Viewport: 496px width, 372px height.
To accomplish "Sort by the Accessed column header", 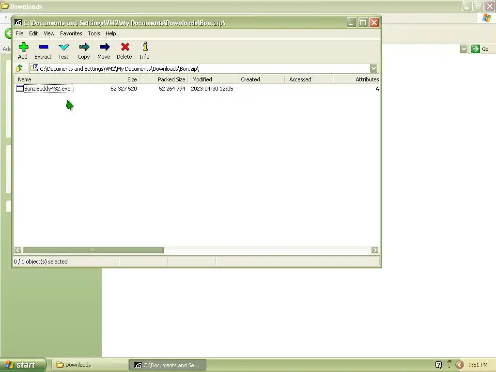I will point(309,79).
